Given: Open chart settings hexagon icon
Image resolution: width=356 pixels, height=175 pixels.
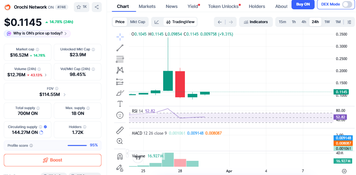Looking at the screenshot, I should click(x=344, y=171).
